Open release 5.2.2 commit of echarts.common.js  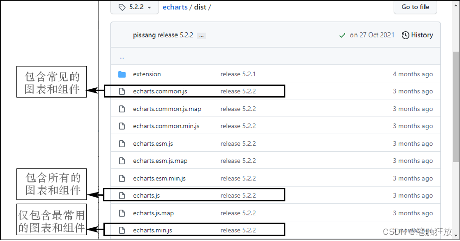(x=238, y=91)
